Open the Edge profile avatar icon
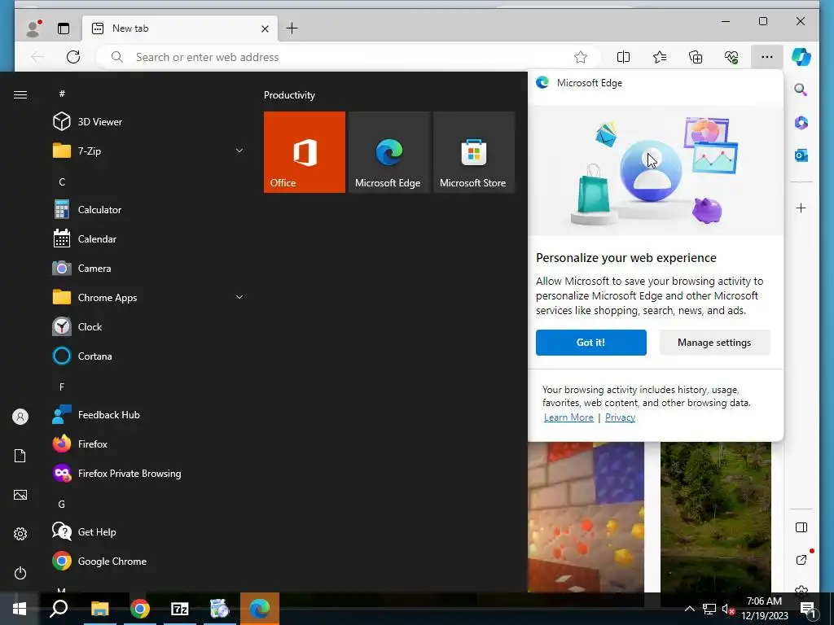Image resolution: width=834 pixels, height=625 pixels. (33, 28)
